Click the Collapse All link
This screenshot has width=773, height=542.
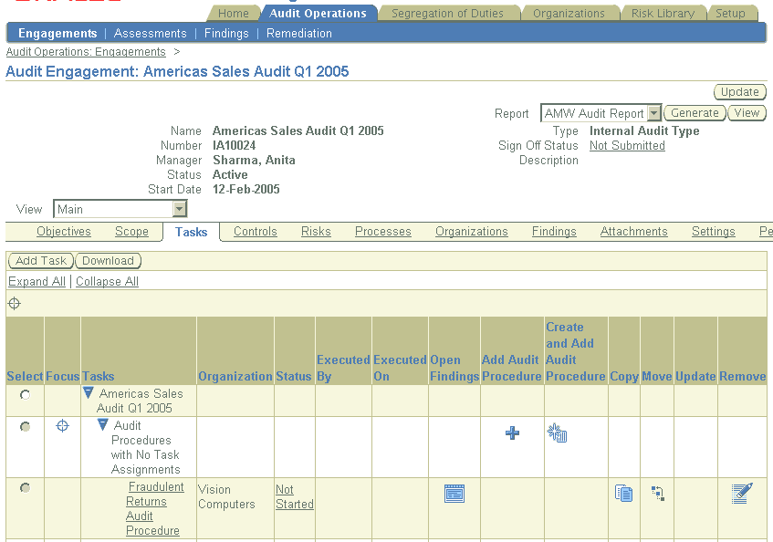click(x=107, y=281)
